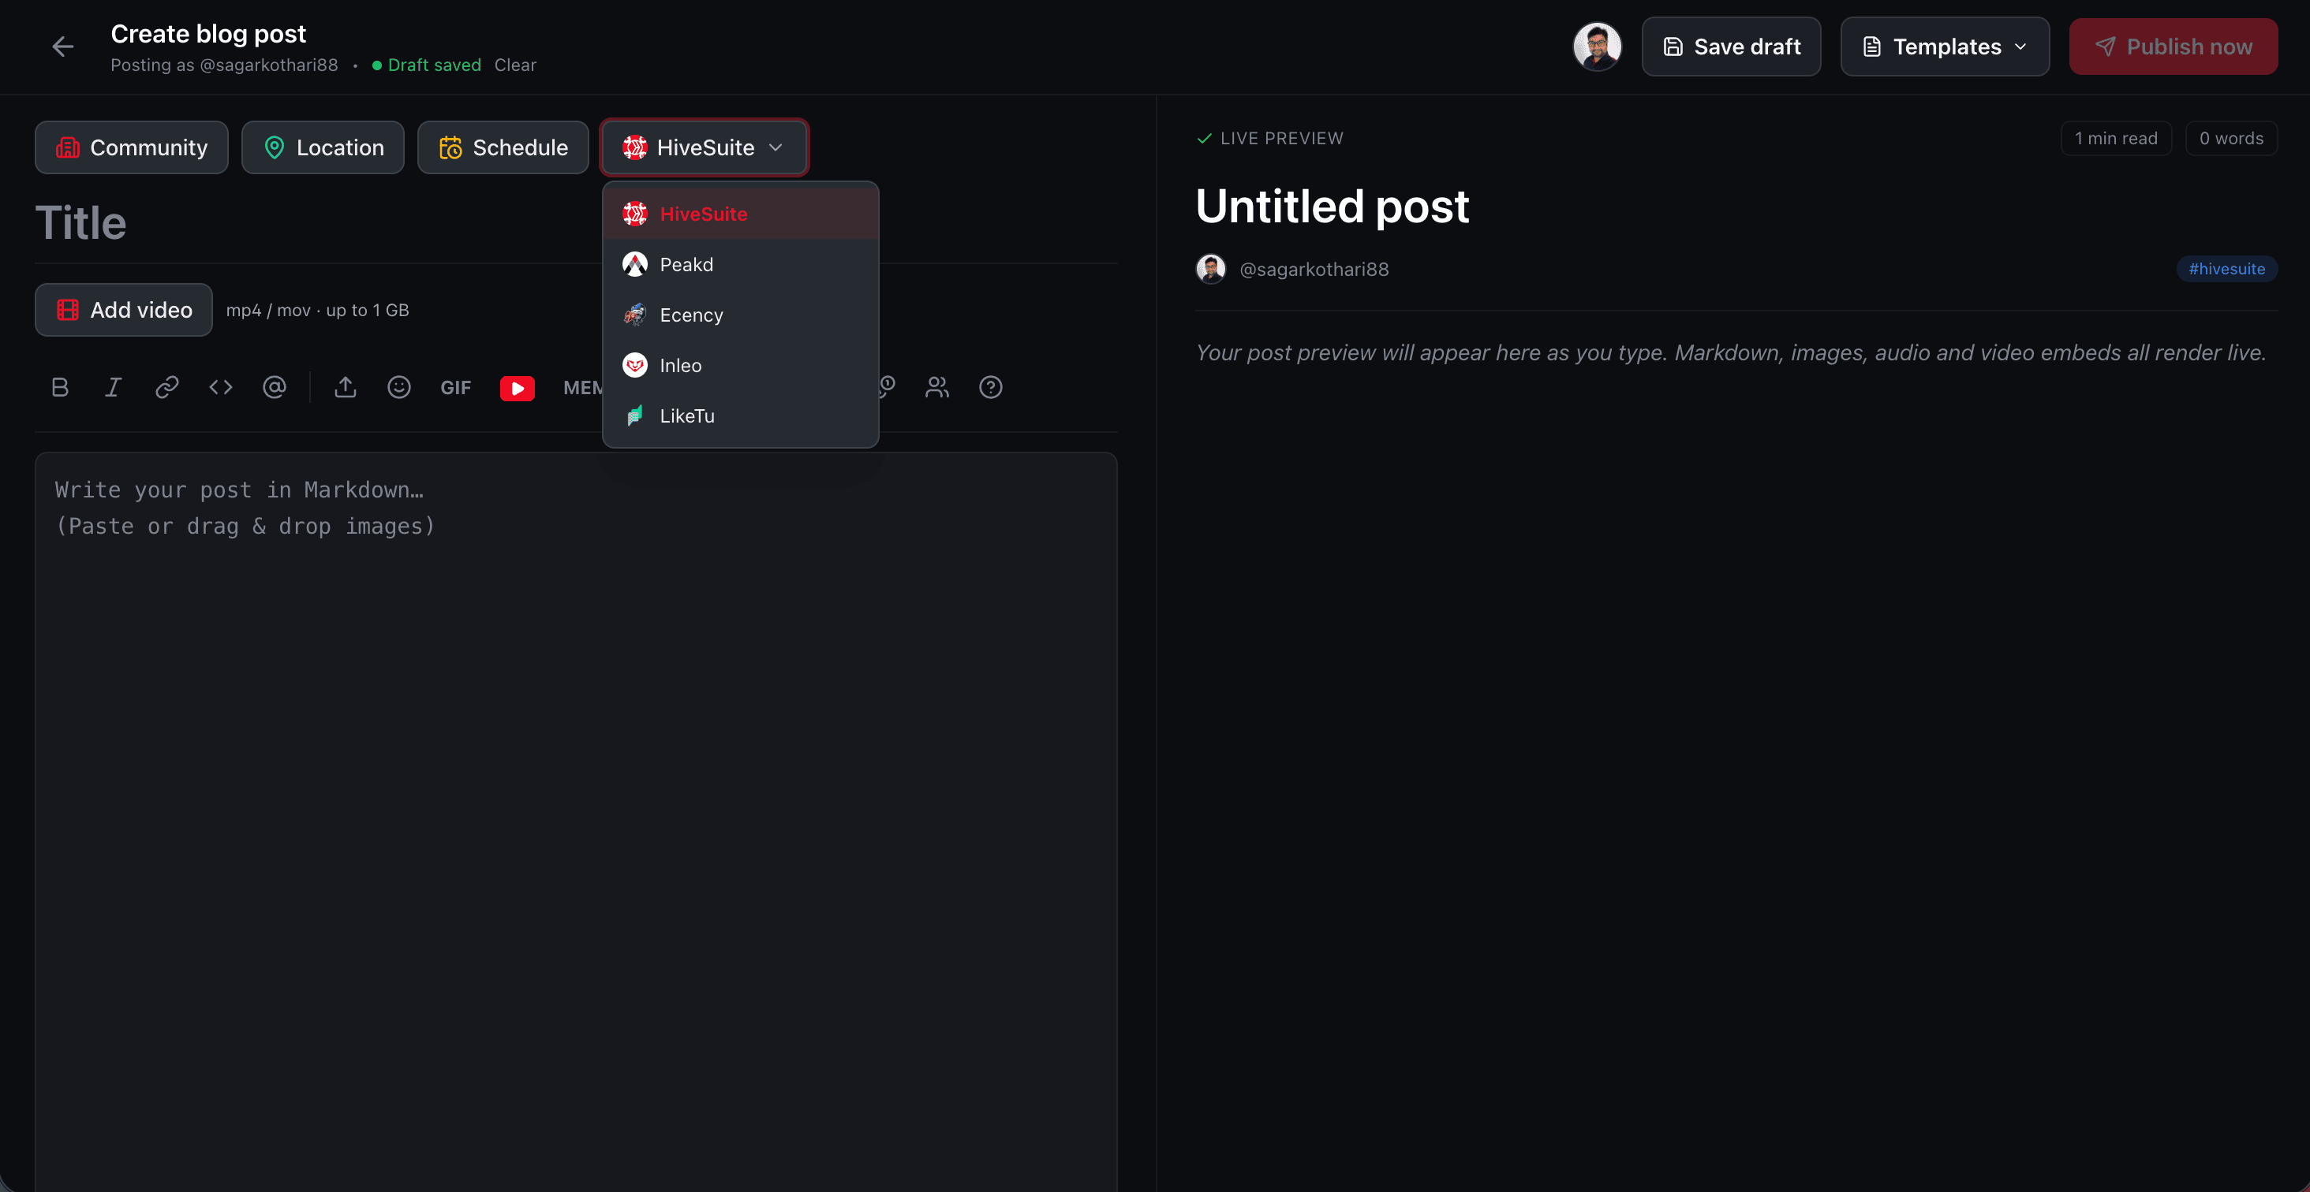Insert a link using the chain icon
Viewport: 2310px width, 1192px height.
coord(166,387)
